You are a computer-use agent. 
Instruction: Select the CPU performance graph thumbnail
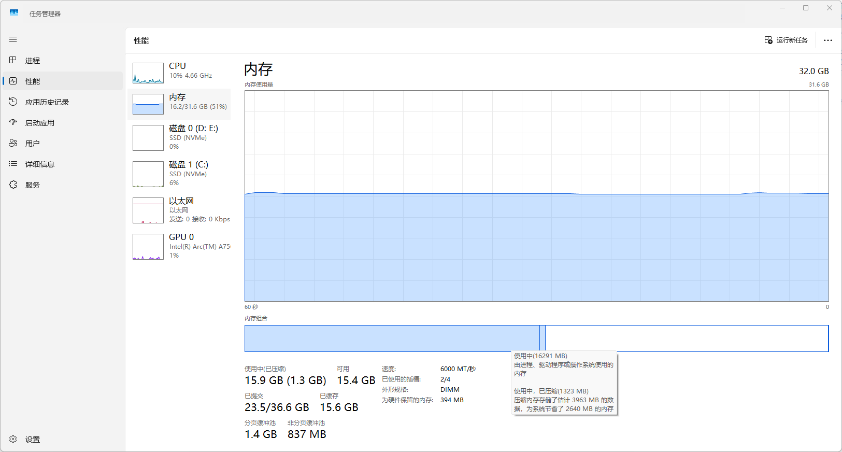[x=148, y=73]
